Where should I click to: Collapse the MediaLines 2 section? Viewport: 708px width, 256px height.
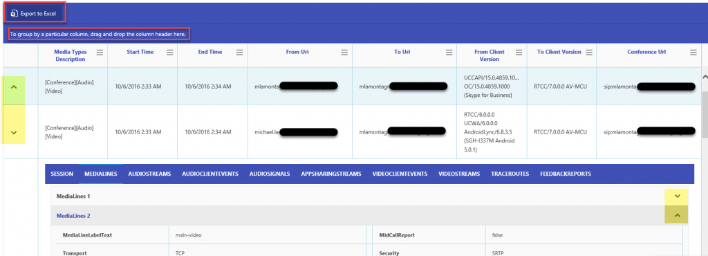(x=677, y=215)
